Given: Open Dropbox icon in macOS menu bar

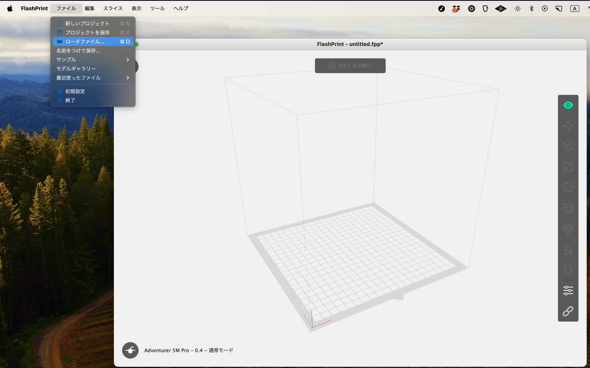Looking at the screenshot, I should [x=456, y=9].
